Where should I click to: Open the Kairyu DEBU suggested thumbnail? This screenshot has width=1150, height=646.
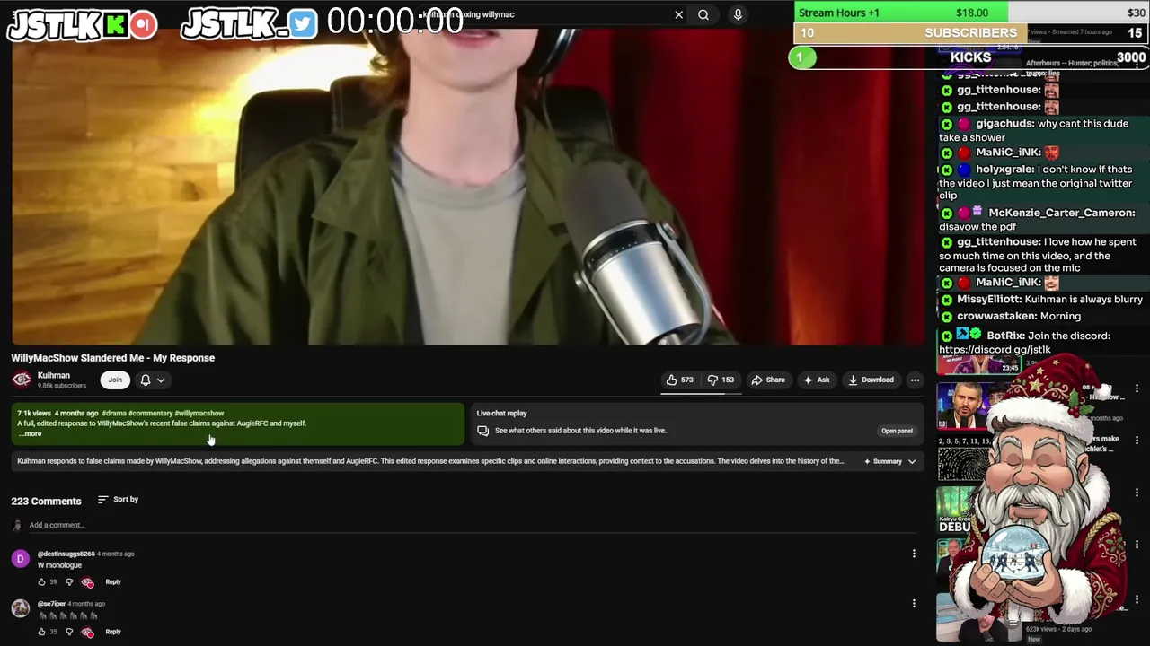click(x=956, y=511)
